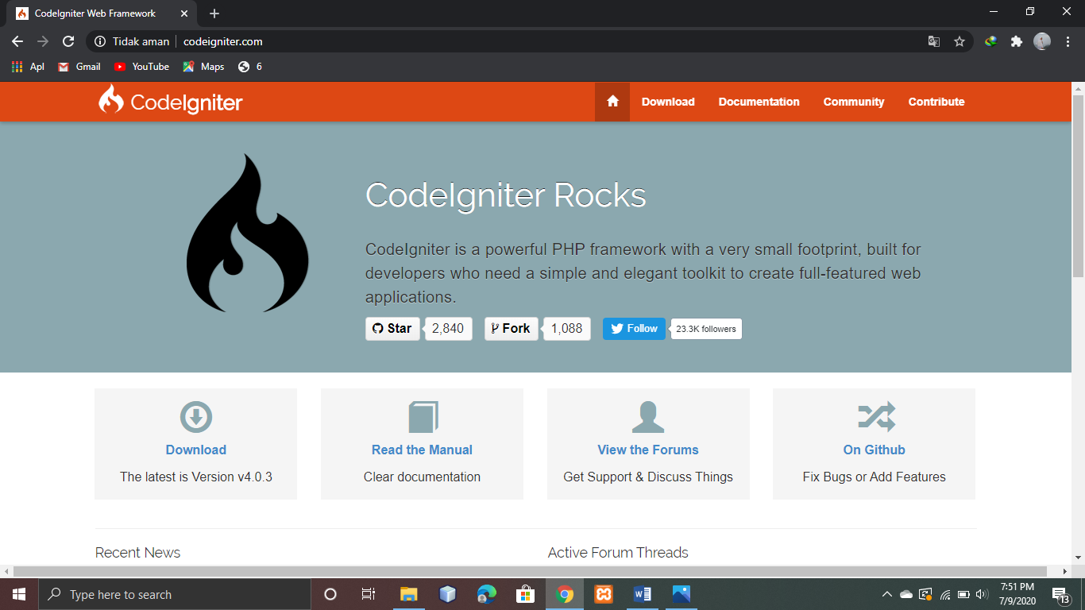Click the site information icon in the address bar

point(100,41)
